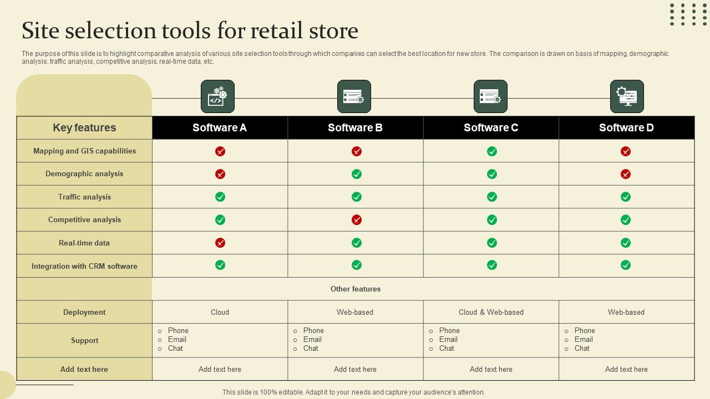Select the Key features header cell
This screenshot has height=399, width=710.
pos(84,127)
